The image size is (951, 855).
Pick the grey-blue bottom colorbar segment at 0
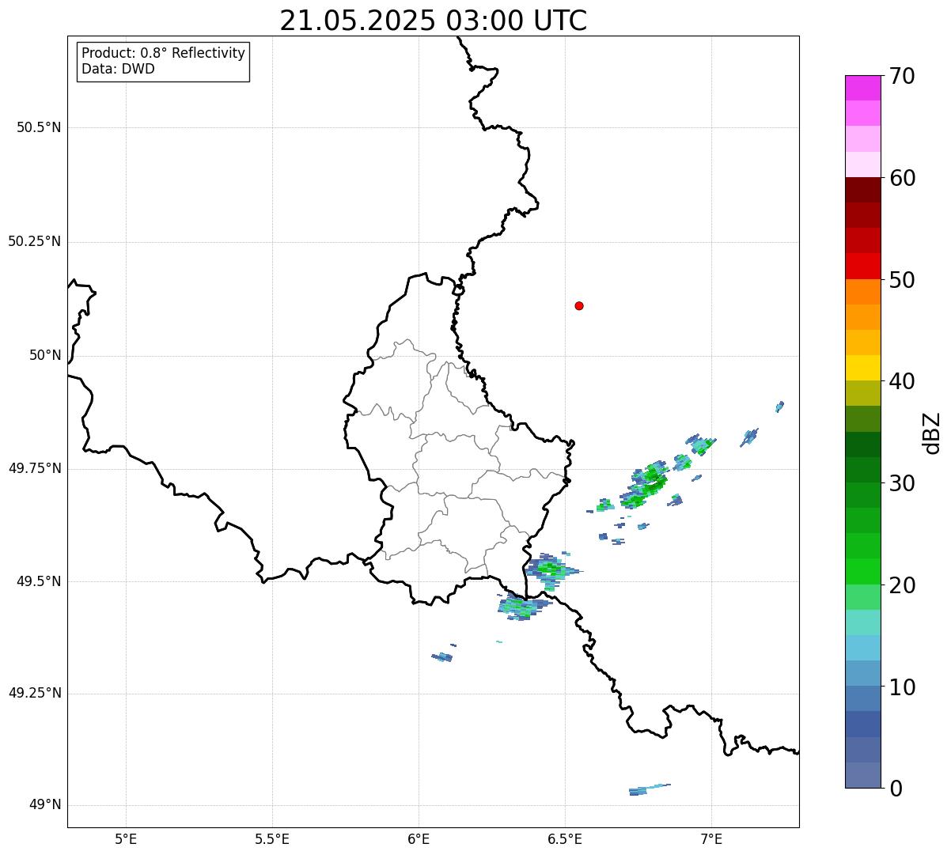pyautogui.click(x=863, y=775)
